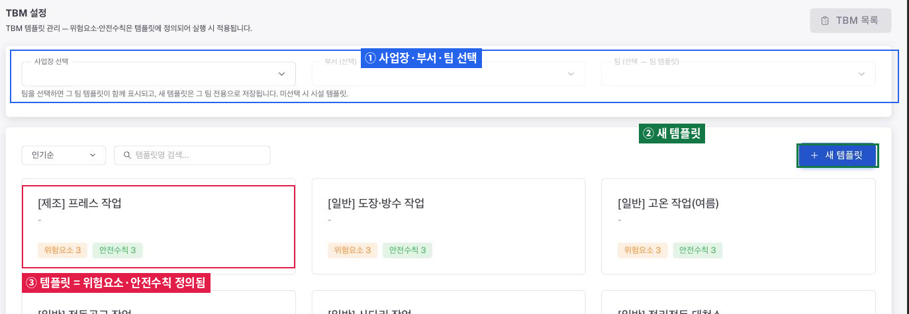Click 안전수칙 3 tag on 도장·방수 작업 card
909x314 pixels.
click(408, 250)
